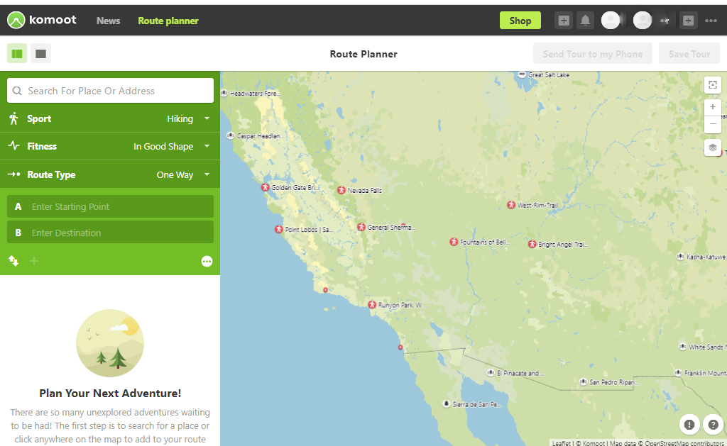Select West-Rim-Trail highlight marker
Image resolution: width=727 pixels, height=446 pixels.
(511, 205)
